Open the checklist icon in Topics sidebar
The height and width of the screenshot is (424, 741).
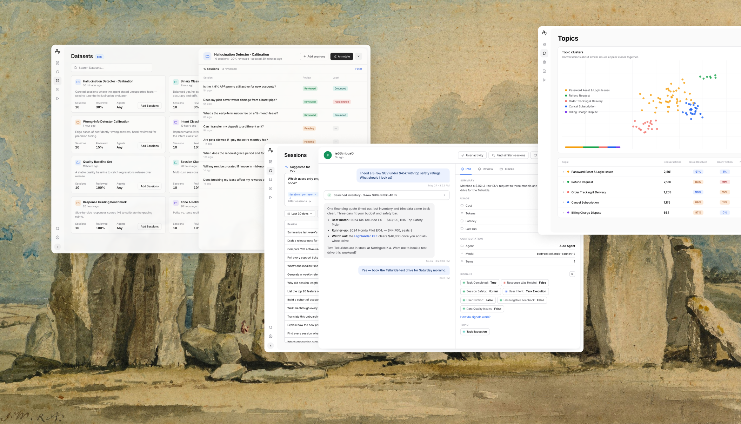[544, 71]
